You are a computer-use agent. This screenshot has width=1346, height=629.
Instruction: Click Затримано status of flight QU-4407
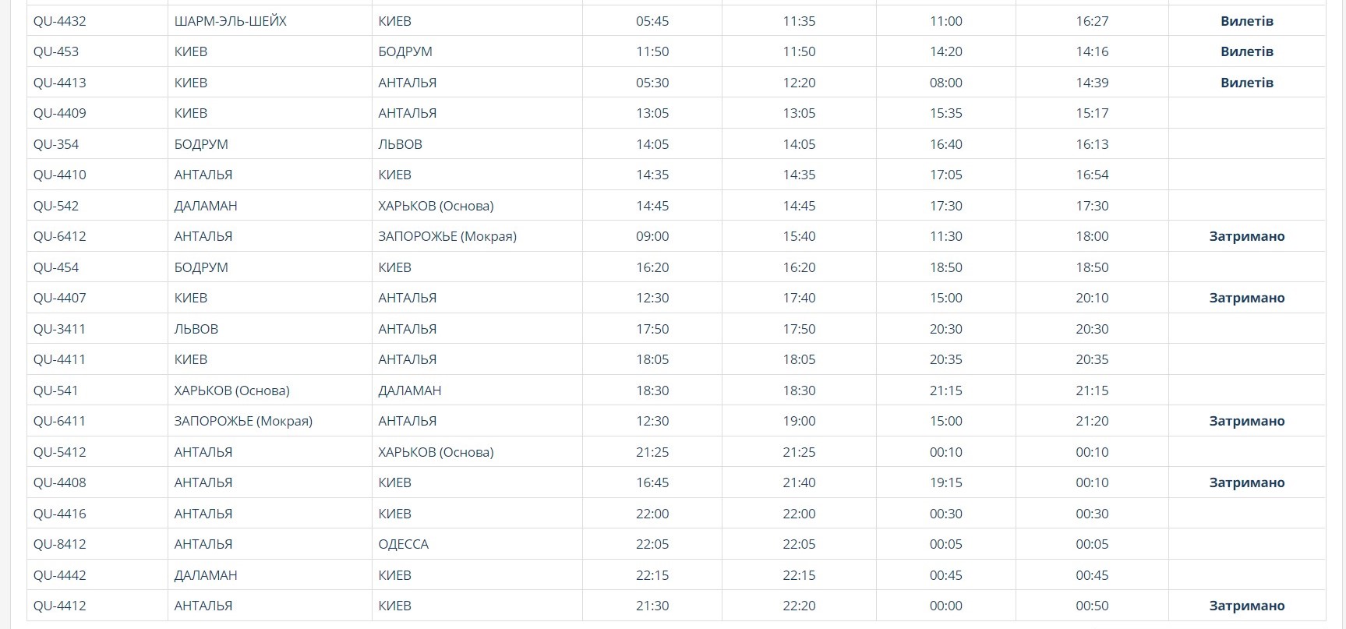pyautogui.click(x=1247, y=298)
